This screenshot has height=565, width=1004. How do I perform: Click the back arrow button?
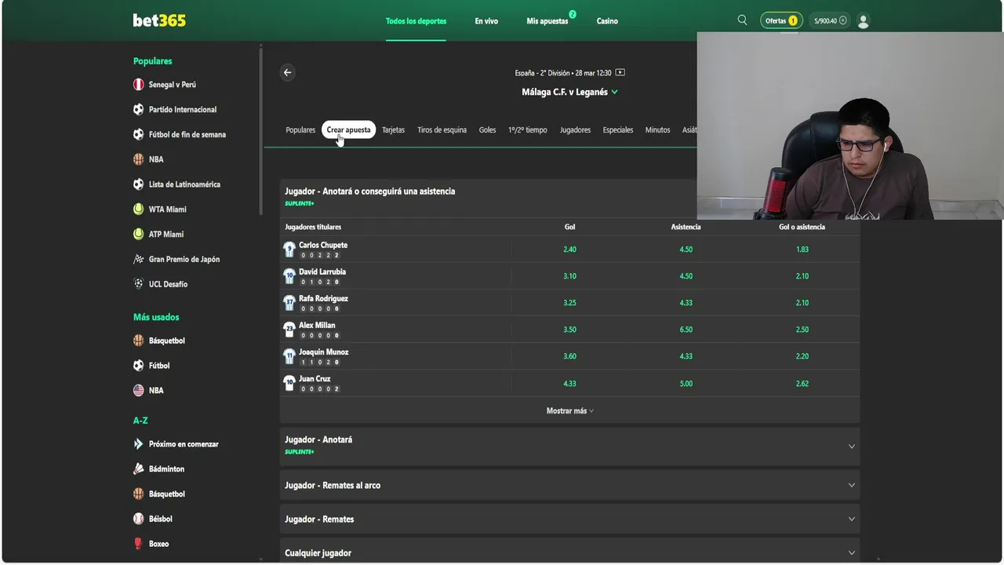tap(287, 72)
